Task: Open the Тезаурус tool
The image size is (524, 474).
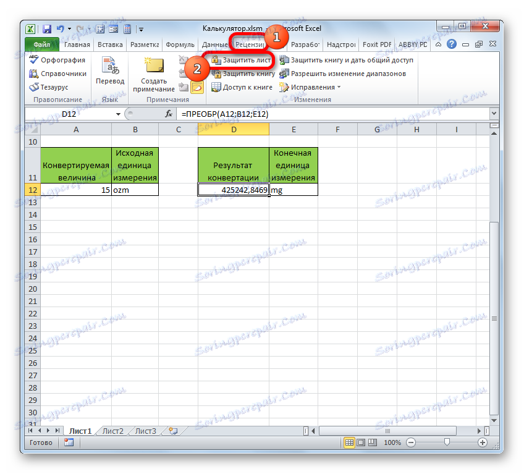Action: click(x=48, y=87)
